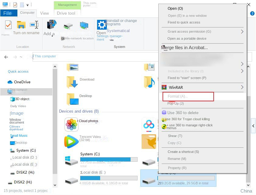Switch to the View ribbon tab
This screenshot has width=256, height=195.
point(44,13)
